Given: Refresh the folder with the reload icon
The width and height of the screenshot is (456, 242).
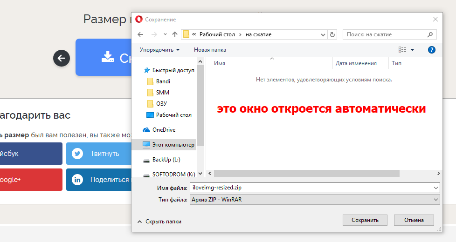Looking at the screenshot, I should (332, 34).
